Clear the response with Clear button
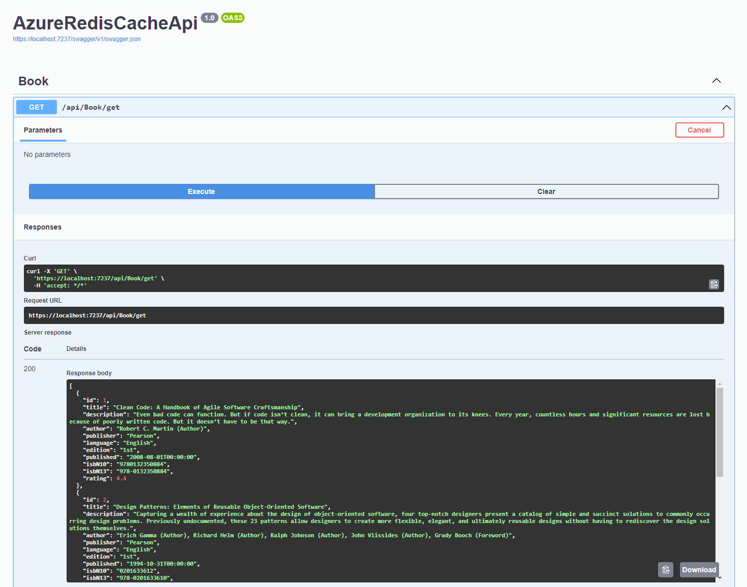 point(546,191)
